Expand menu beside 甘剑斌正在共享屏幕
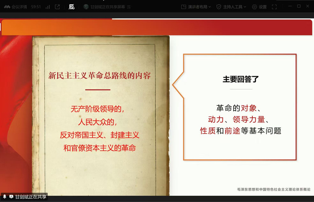The width and height of the screenshot is (314, 202). click(128, 7)
